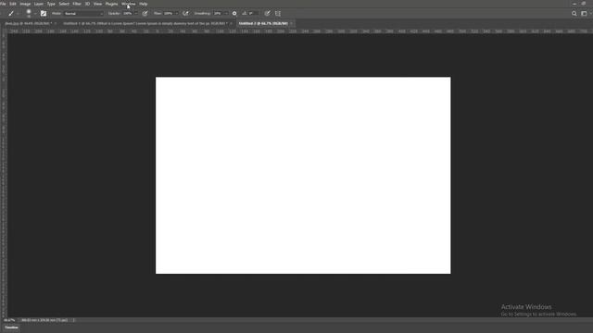Enable airbrush-style build-up effects
Image resolution: width=593 pixels, height=333 pixels.
(x=185, y=13)
